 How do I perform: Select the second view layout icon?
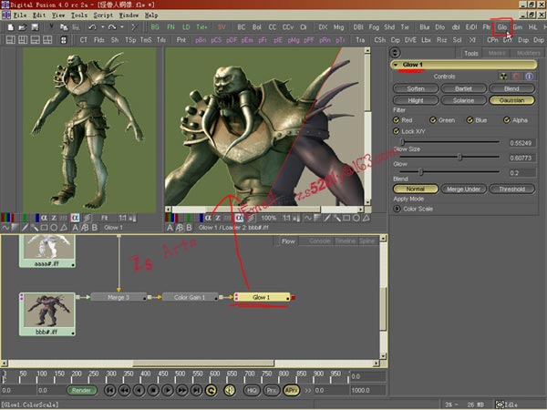coord(23,40)
